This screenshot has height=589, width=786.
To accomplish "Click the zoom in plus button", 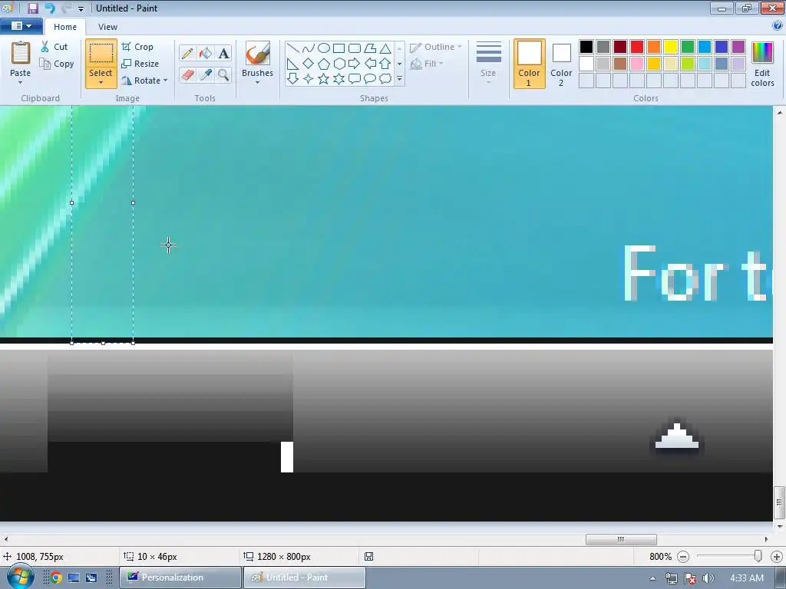I will tap(777, 557).
